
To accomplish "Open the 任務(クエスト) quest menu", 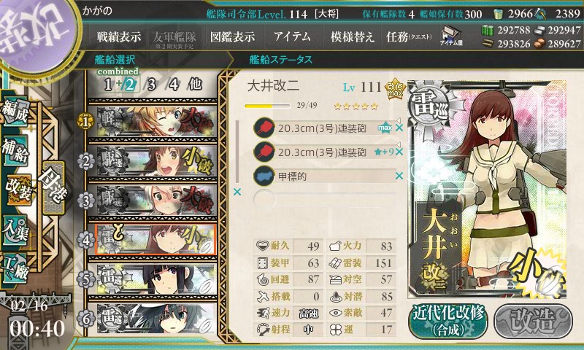I will tap(409, 36).
